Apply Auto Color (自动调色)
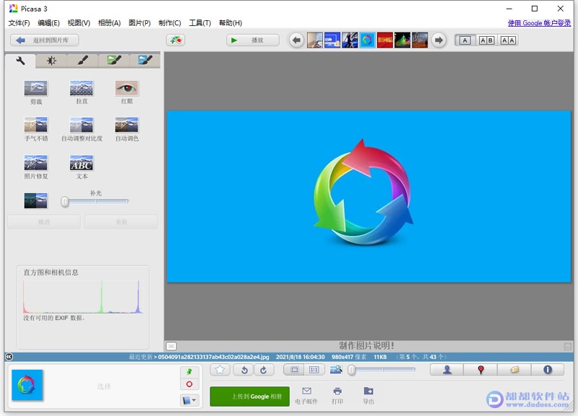The image size is (578, 416). [x=127, y=125]
